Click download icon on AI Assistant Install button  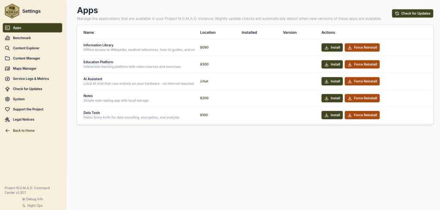point(327,81)
